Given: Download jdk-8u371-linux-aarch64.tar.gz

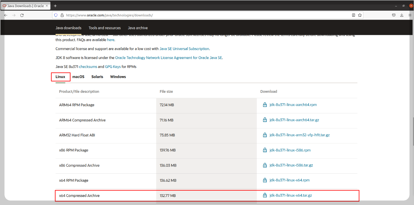Looking at the screenshot, I should (x=294, y=120).
